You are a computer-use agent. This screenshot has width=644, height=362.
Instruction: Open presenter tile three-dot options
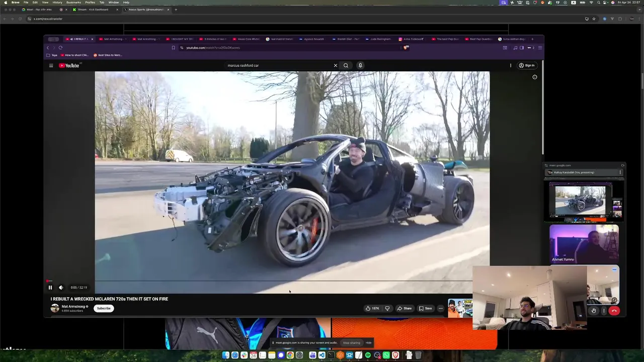click(x=620, y=172)
